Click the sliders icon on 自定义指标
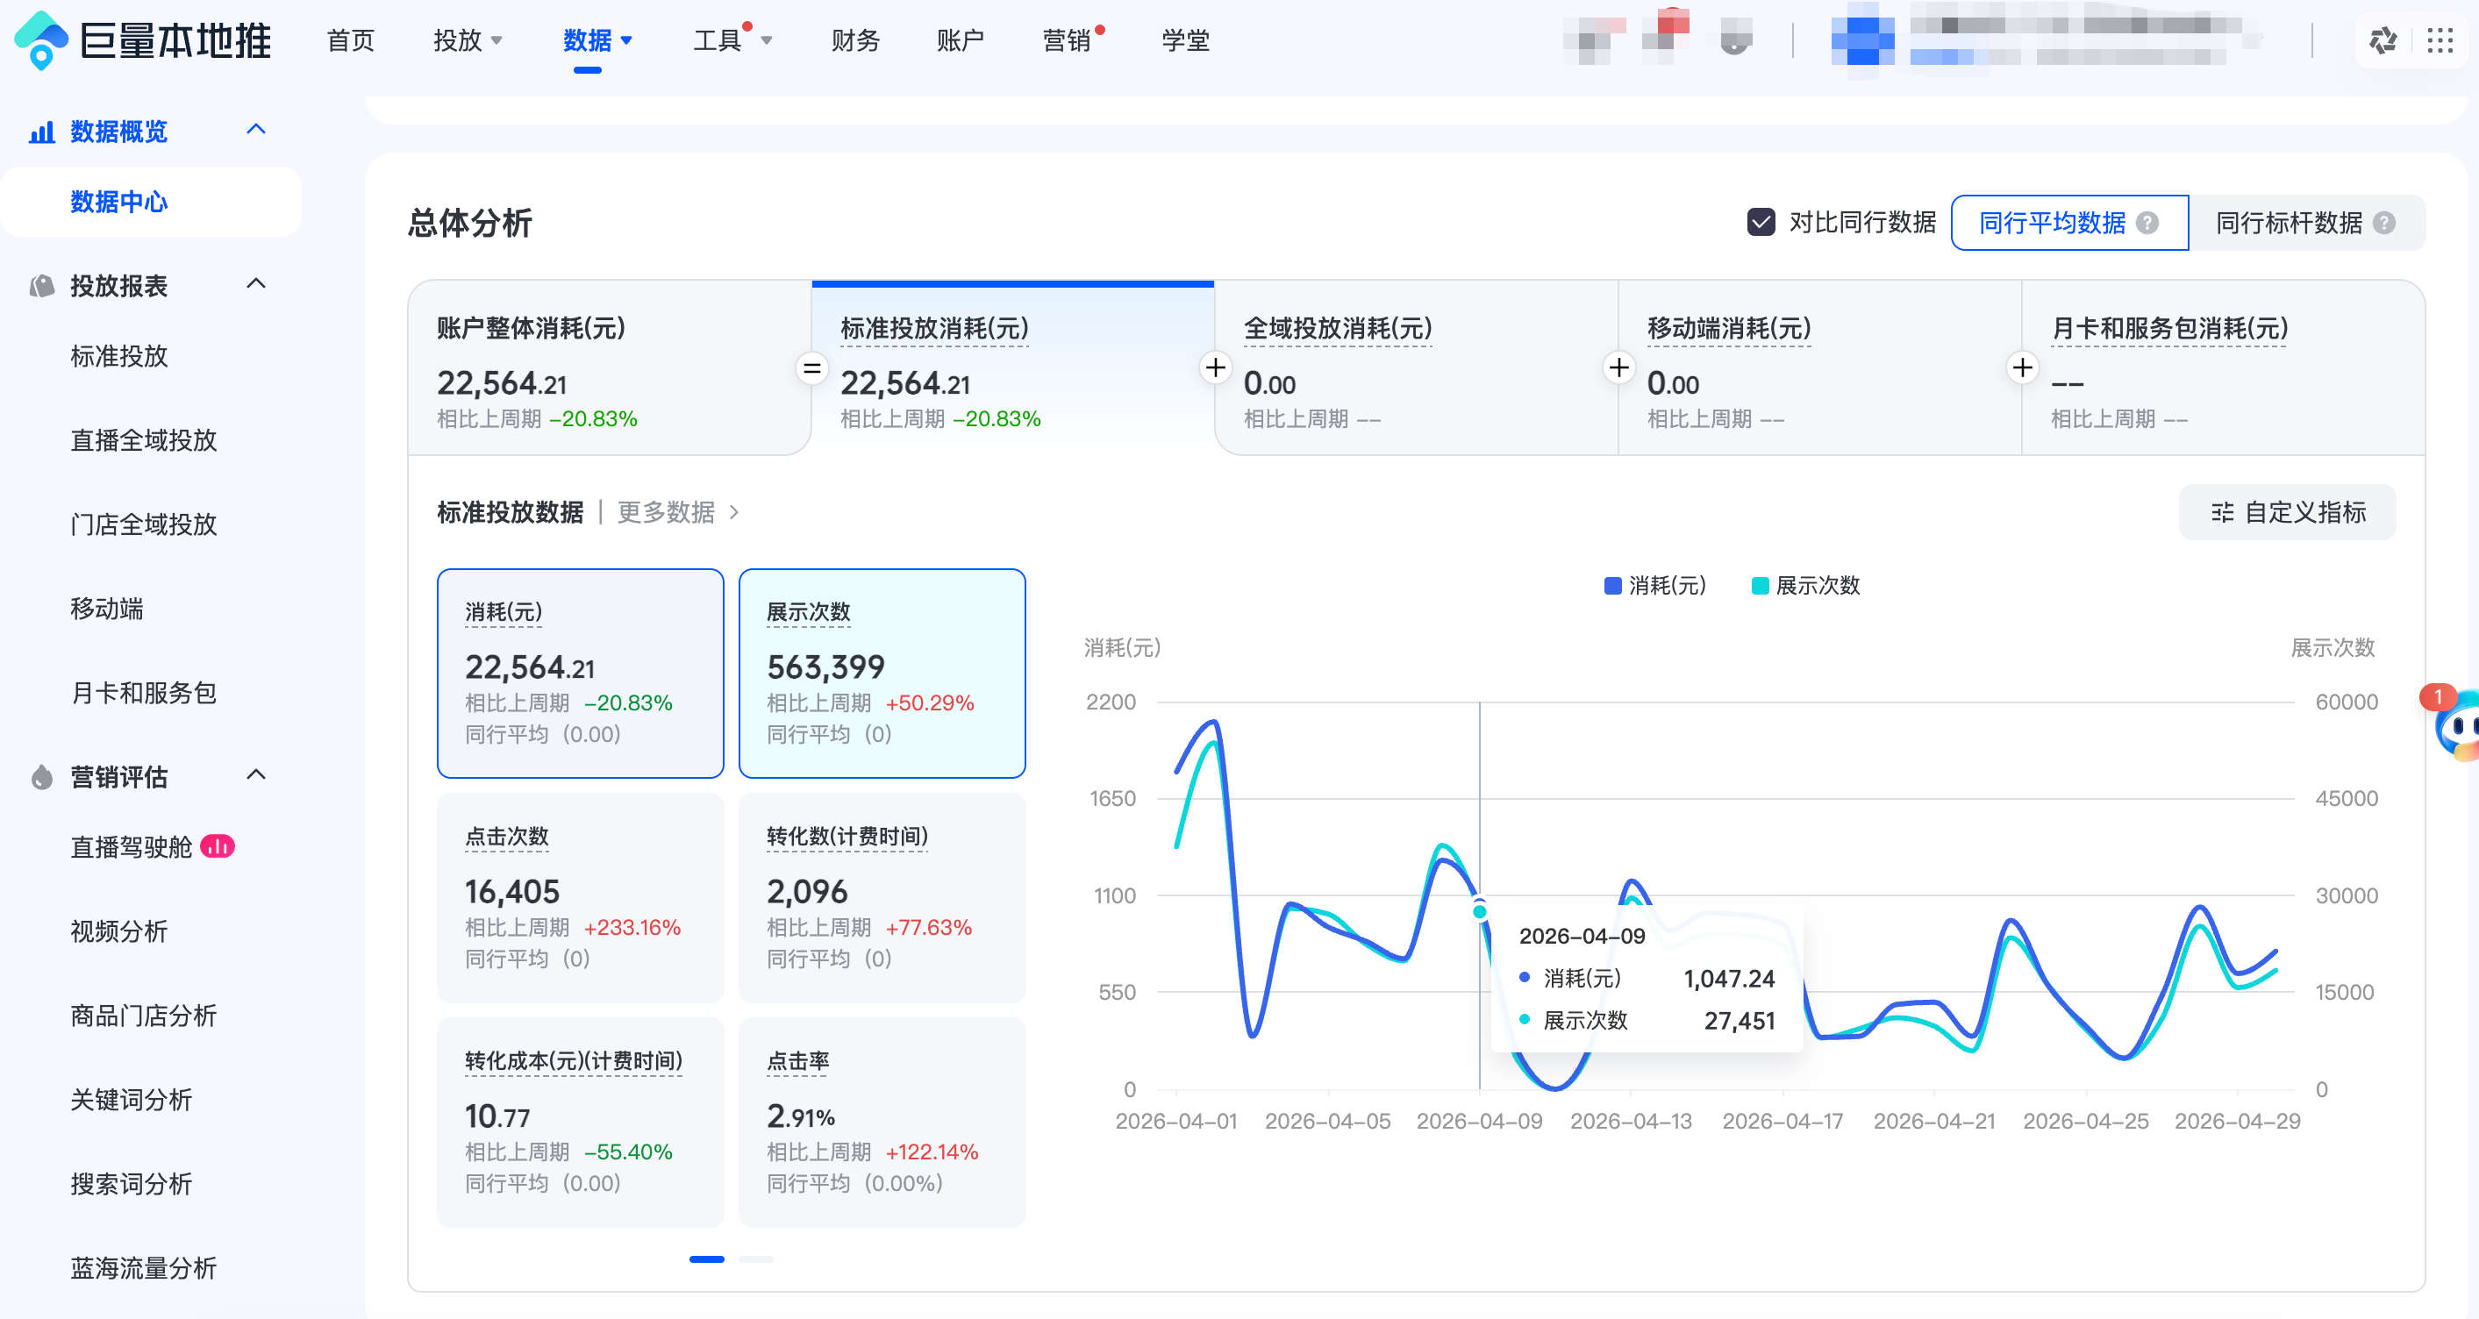The image size is (2479, 1319). [x=2222, y=513]
